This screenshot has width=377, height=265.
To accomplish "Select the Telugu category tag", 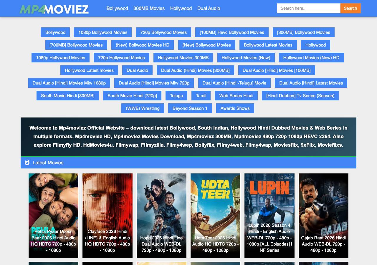I will click(x=176, y=96).
